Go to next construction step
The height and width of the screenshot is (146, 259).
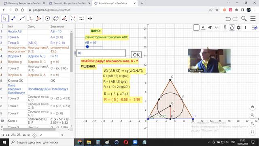pyautogui.click(x=24, y=135)
